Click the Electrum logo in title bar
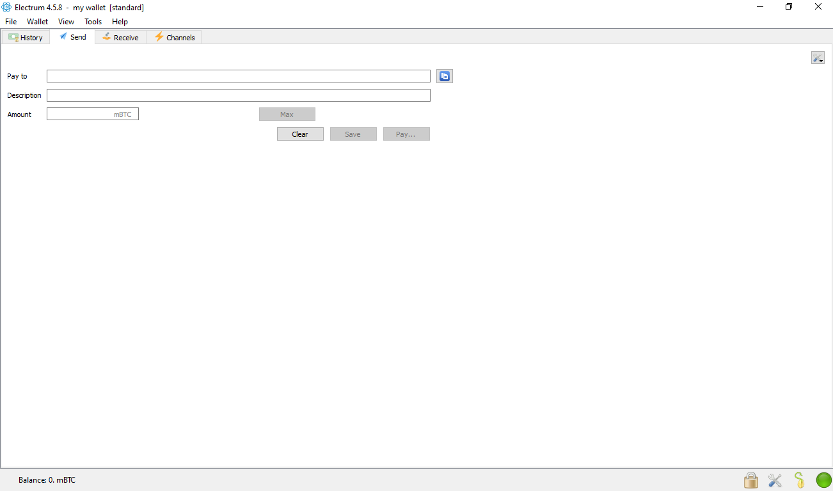 (6, 7)
